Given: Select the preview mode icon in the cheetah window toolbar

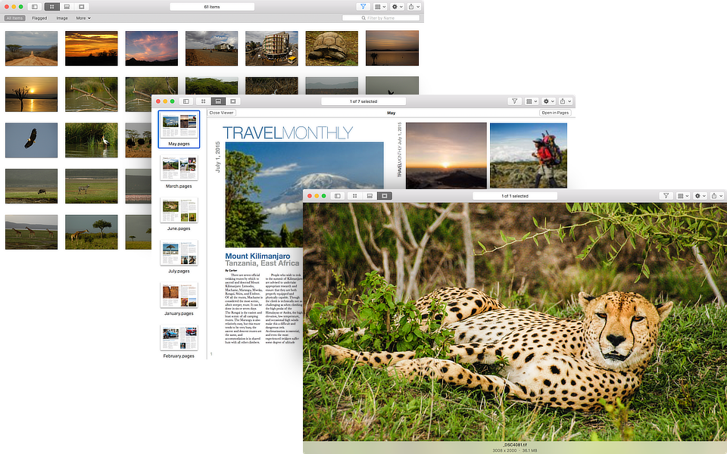Looking at the screenshot, I should tap(383, 195).
